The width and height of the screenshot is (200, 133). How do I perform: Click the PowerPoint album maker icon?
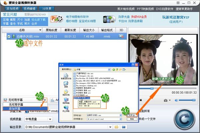(57, 19)
